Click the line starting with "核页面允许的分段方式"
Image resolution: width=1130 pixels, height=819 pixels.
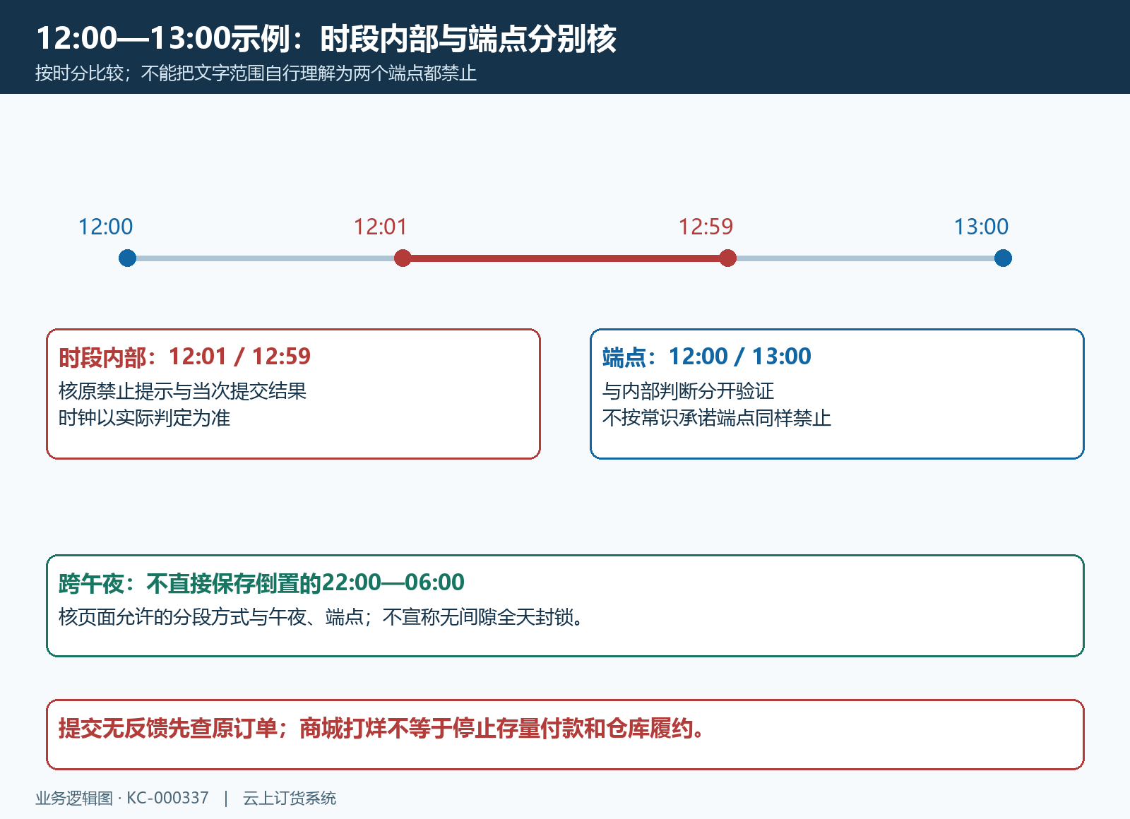323,617
